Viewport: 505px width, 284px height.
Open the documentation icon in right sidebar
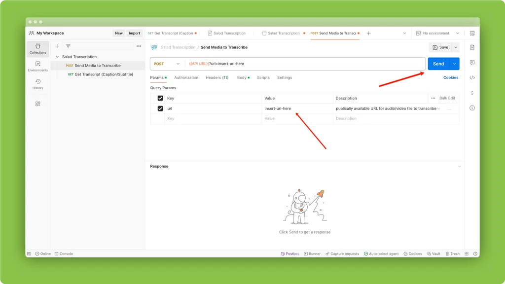tap(472, 47)
